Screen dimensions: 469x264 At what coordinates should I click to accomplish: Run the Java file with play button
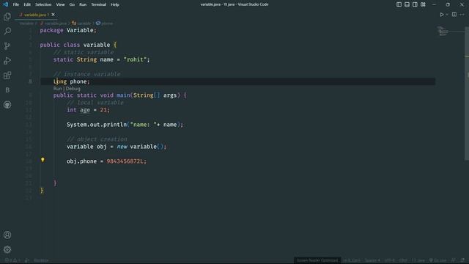441,15
